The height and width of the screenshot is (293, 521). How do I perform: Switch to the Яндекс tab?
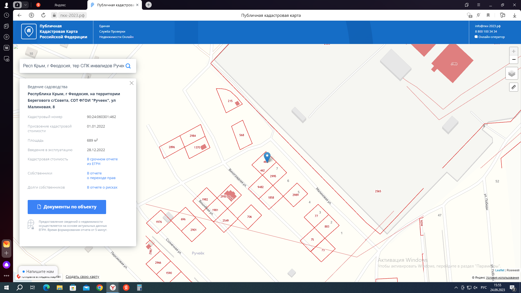60,5
